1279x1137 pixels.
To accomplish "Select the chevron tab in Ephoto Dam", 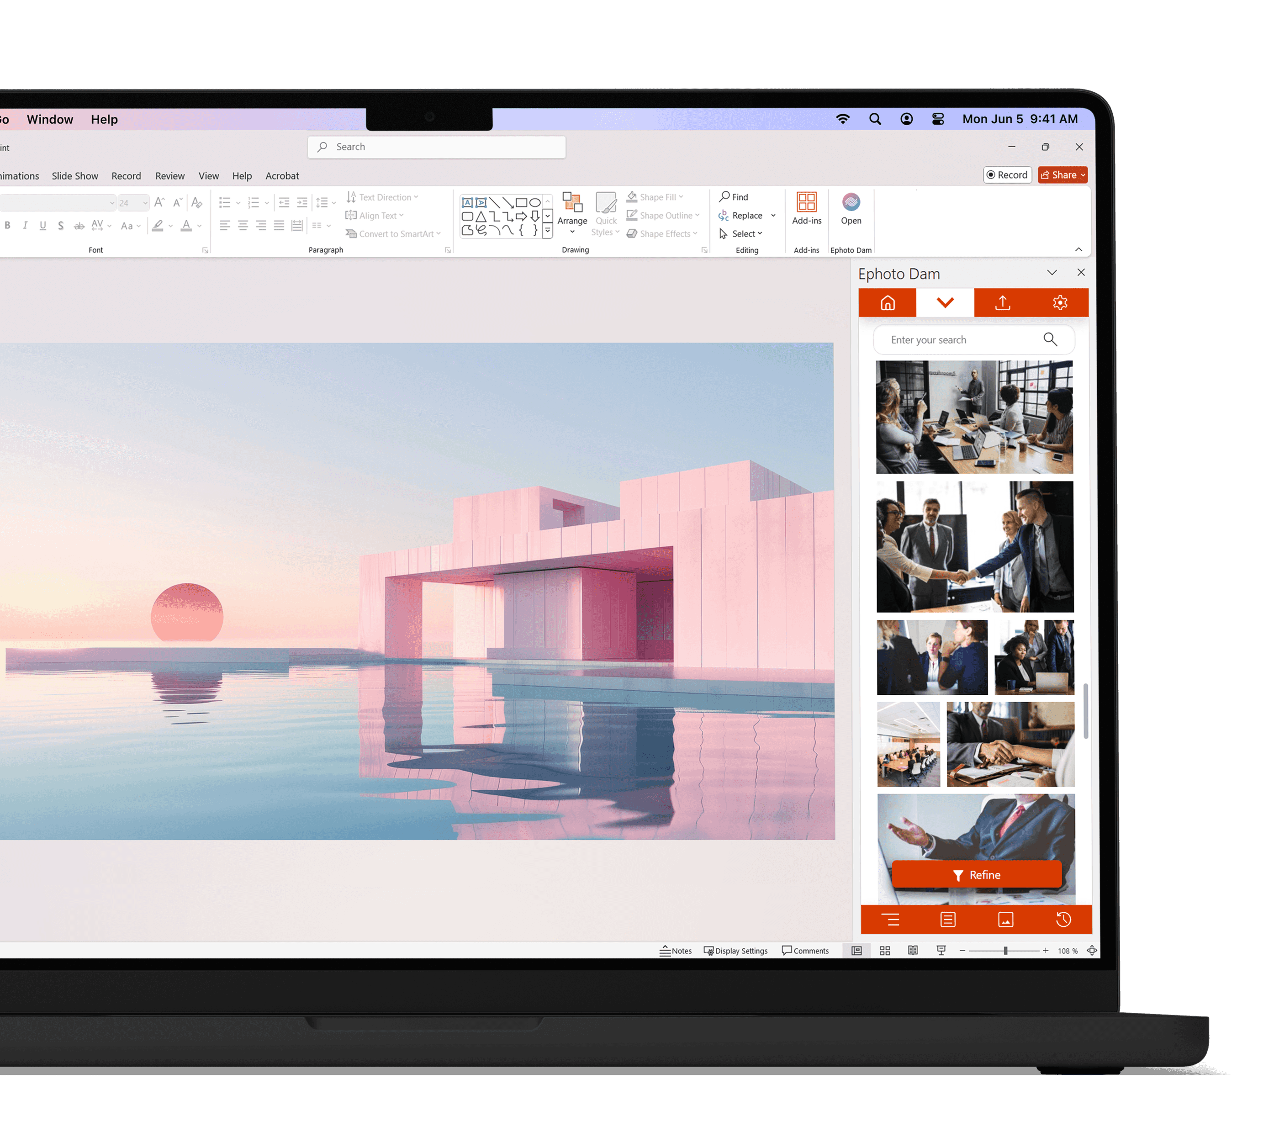I will [x=945, y=303].
